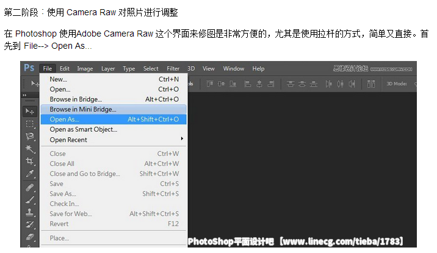The image size is (437, 253).
Task: Open the Image menu
Action: click(x=85, y=68)
